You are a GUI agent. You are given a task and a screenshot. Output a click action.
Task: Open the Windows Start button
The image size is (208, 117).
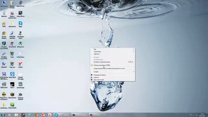[x=3, y=115]
